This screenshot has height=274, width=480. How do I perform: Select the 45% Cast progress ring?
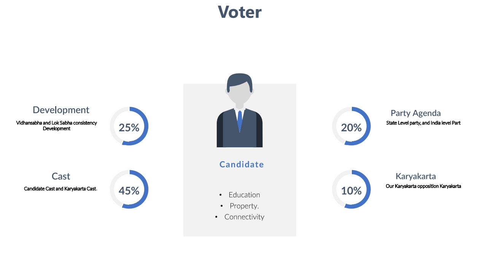tap(129, 189)
